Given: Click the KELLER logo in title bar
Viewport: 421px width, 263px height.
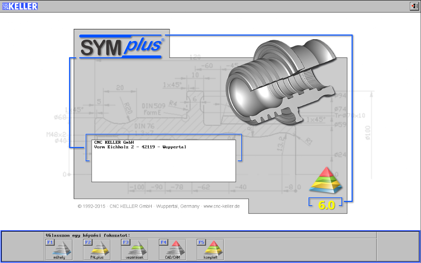Looking at the screenshot, I should click(x=20, y=6).
